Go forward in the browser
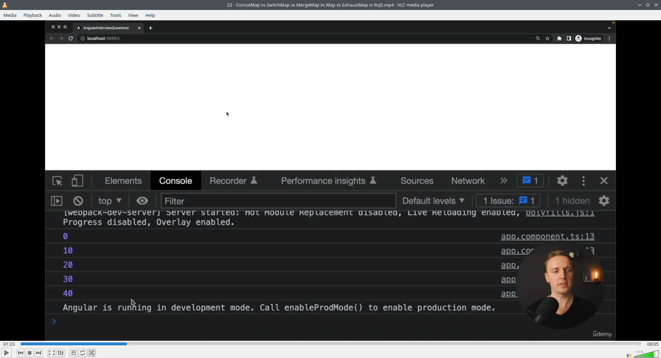661x358 pixels. point(61,38)
